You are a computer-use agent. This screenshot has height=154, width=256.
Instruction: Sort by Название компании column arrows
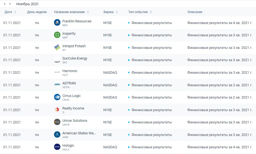[88, 12]
